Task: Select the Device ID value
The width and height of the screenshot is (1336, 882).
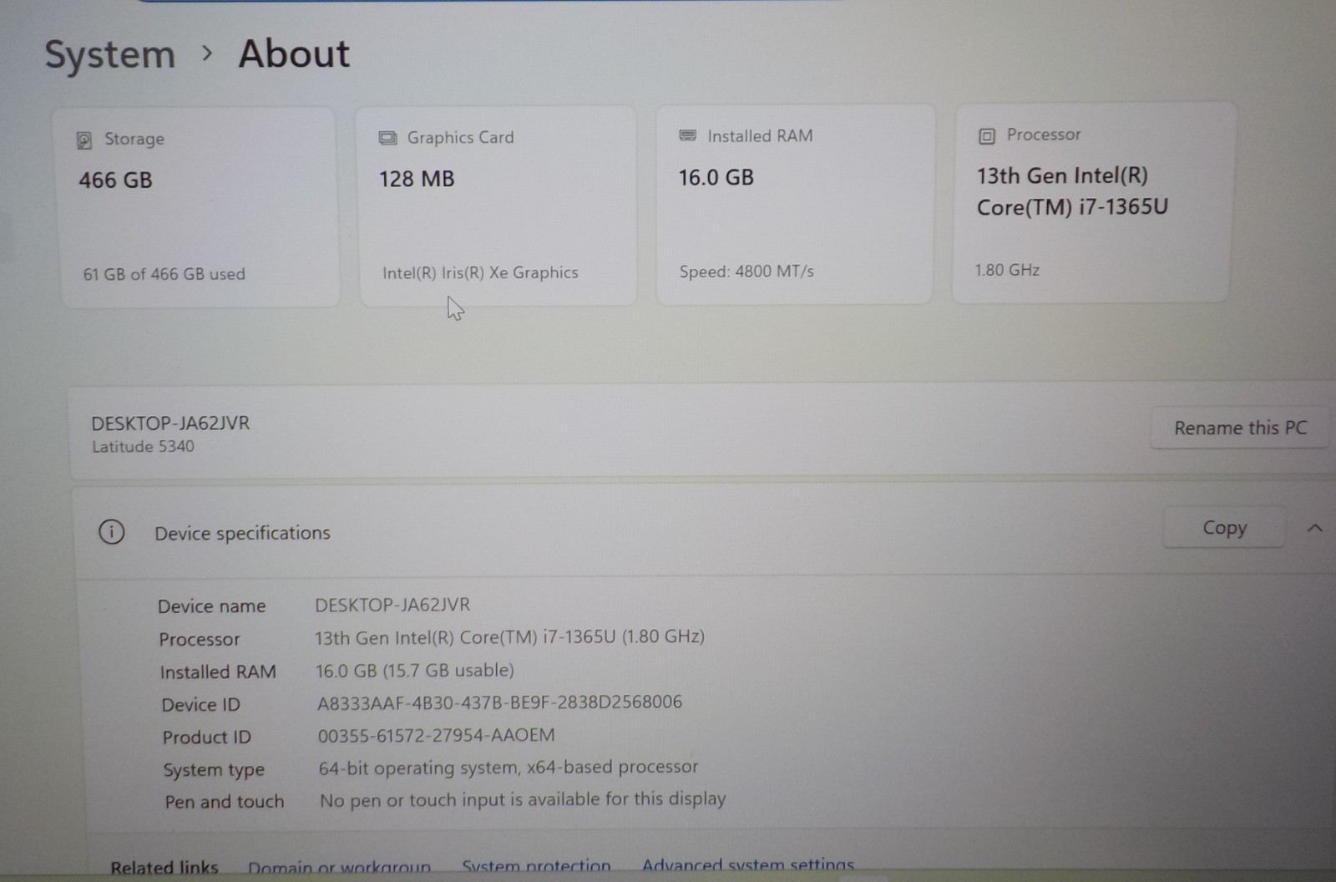Action: (499, 702)
